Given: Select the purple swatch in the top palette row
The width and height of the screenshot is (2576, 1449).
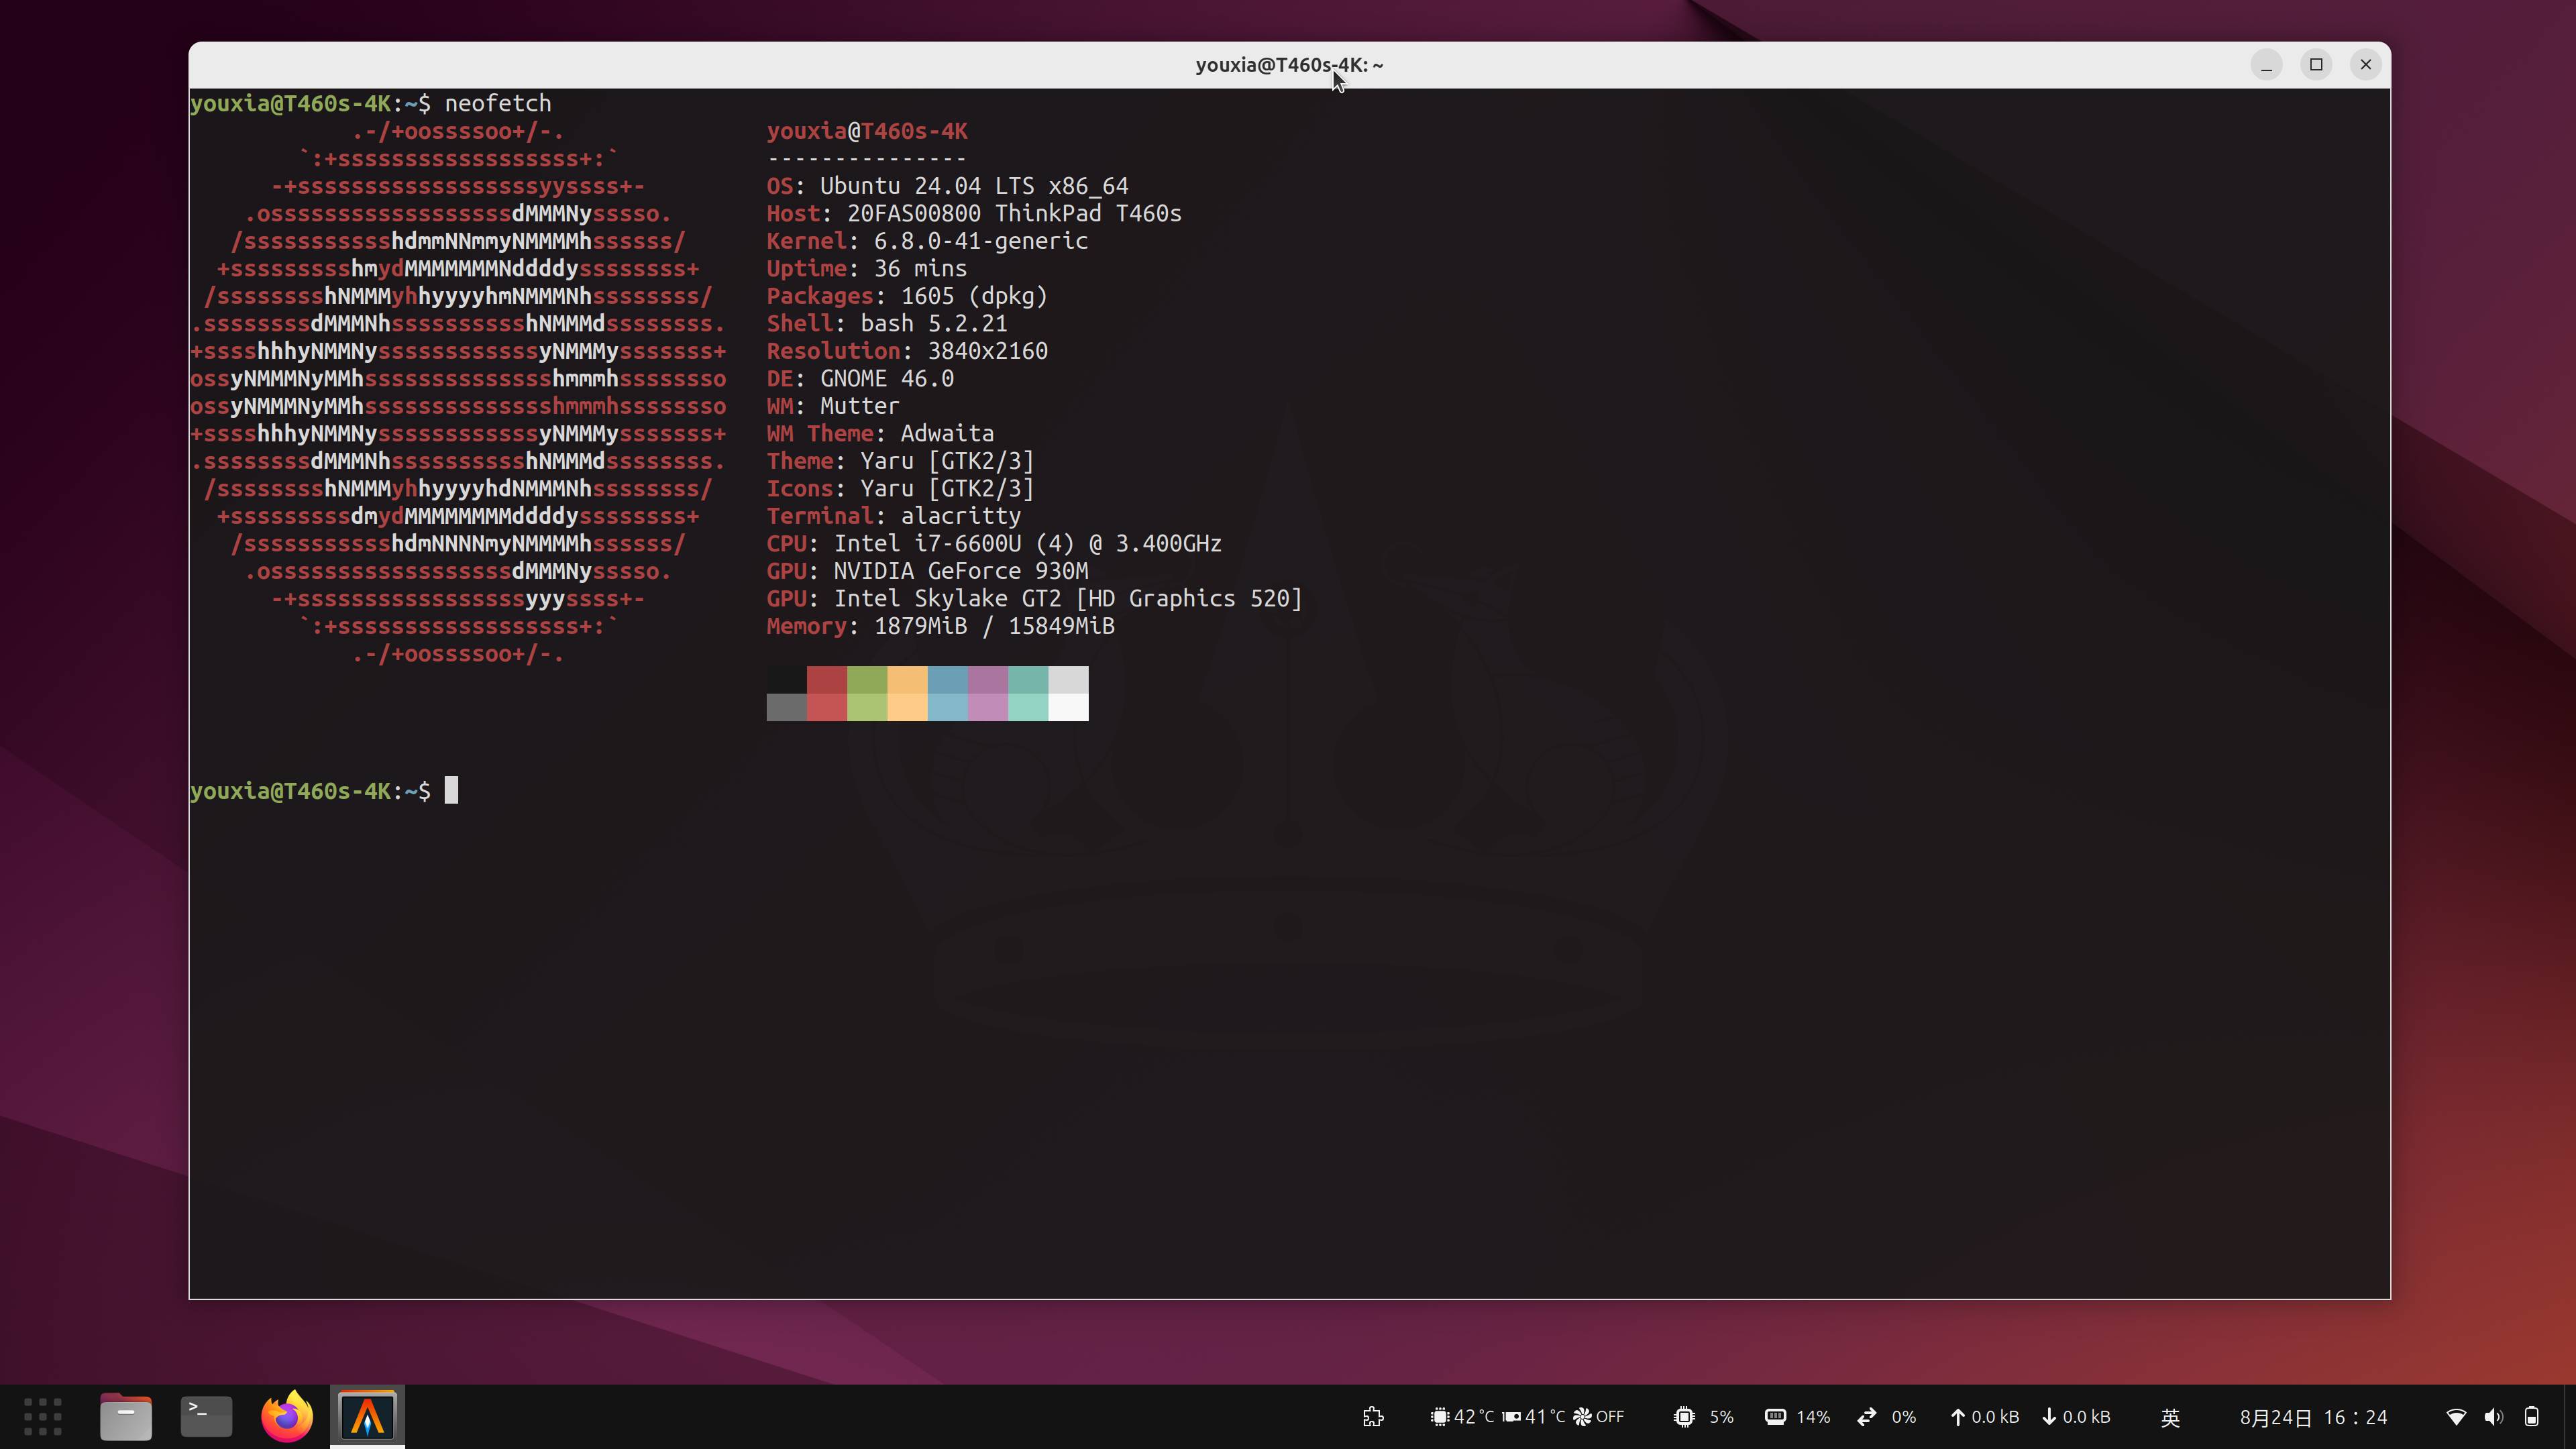Looking at the screenshot, I should [x=988, y=680].
